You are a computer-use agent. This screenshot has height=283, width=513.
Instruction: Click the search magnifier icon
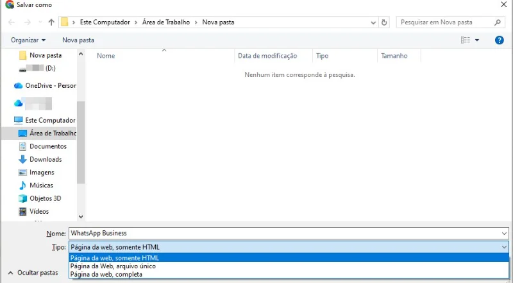(498, 22)
